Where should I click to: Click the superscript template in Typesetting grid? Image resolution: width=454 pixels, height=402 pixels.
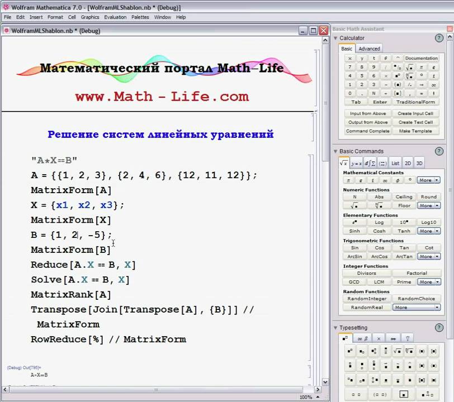[x=350, y=351]
